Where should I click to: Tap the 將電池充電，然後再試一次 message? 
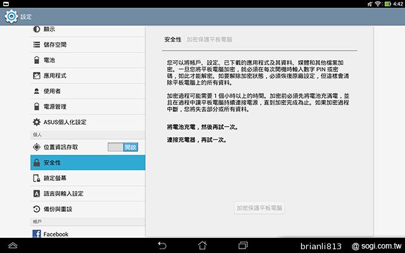202,127
